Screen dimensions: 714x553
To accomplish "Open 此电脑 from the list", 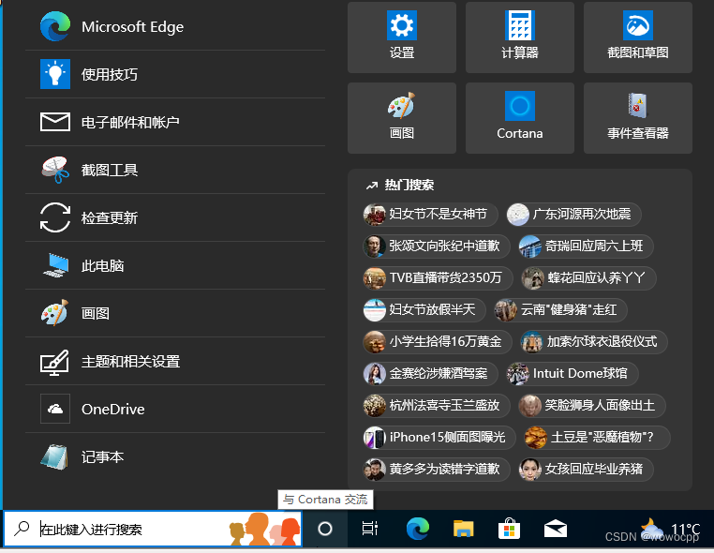I will click(175, 265).
